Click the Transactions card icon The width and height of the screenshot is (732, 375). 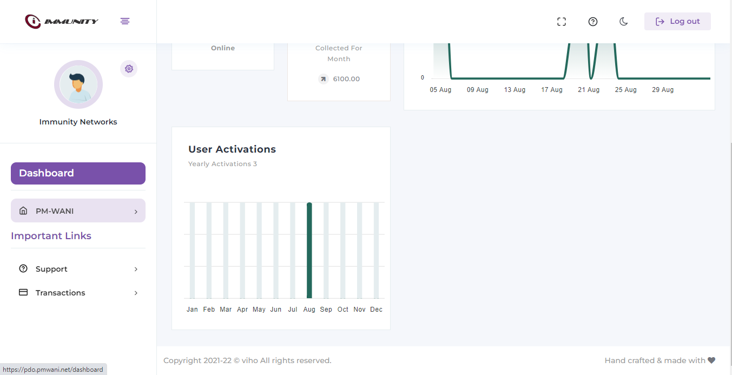(23, 293)
